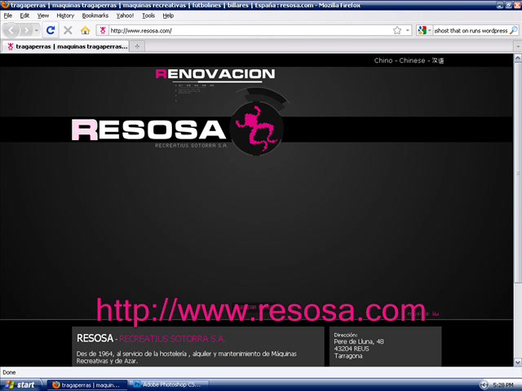
Task: Run the search with the magnifier icon
Action: [514, 31]
